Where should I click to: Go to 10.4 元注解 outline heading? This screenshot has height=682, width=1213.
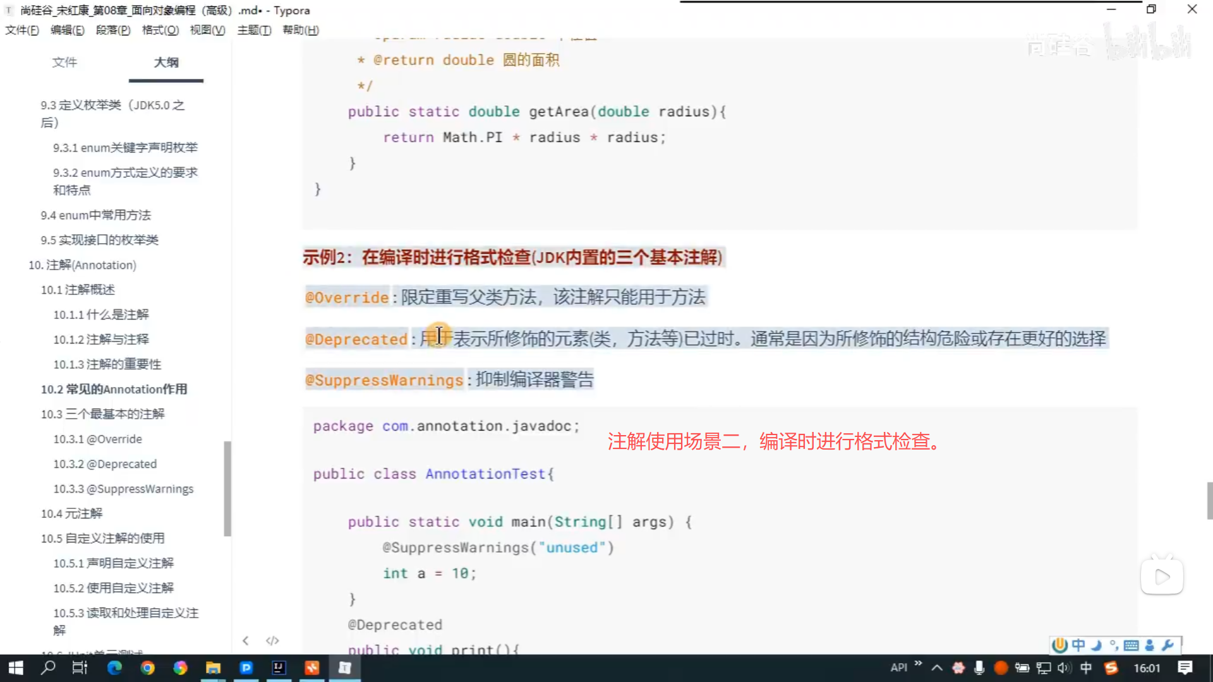coord(71,513)
